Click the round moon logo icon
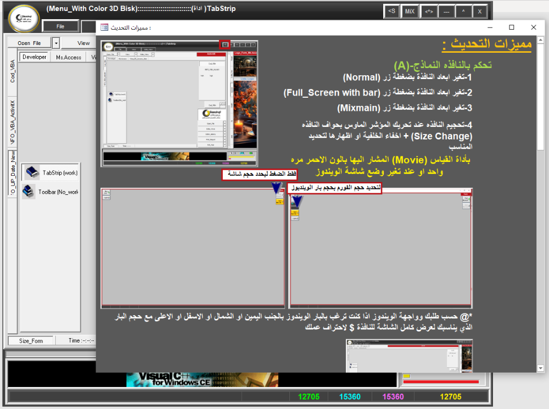Viewport: 549px width, 409px height. 24,18
